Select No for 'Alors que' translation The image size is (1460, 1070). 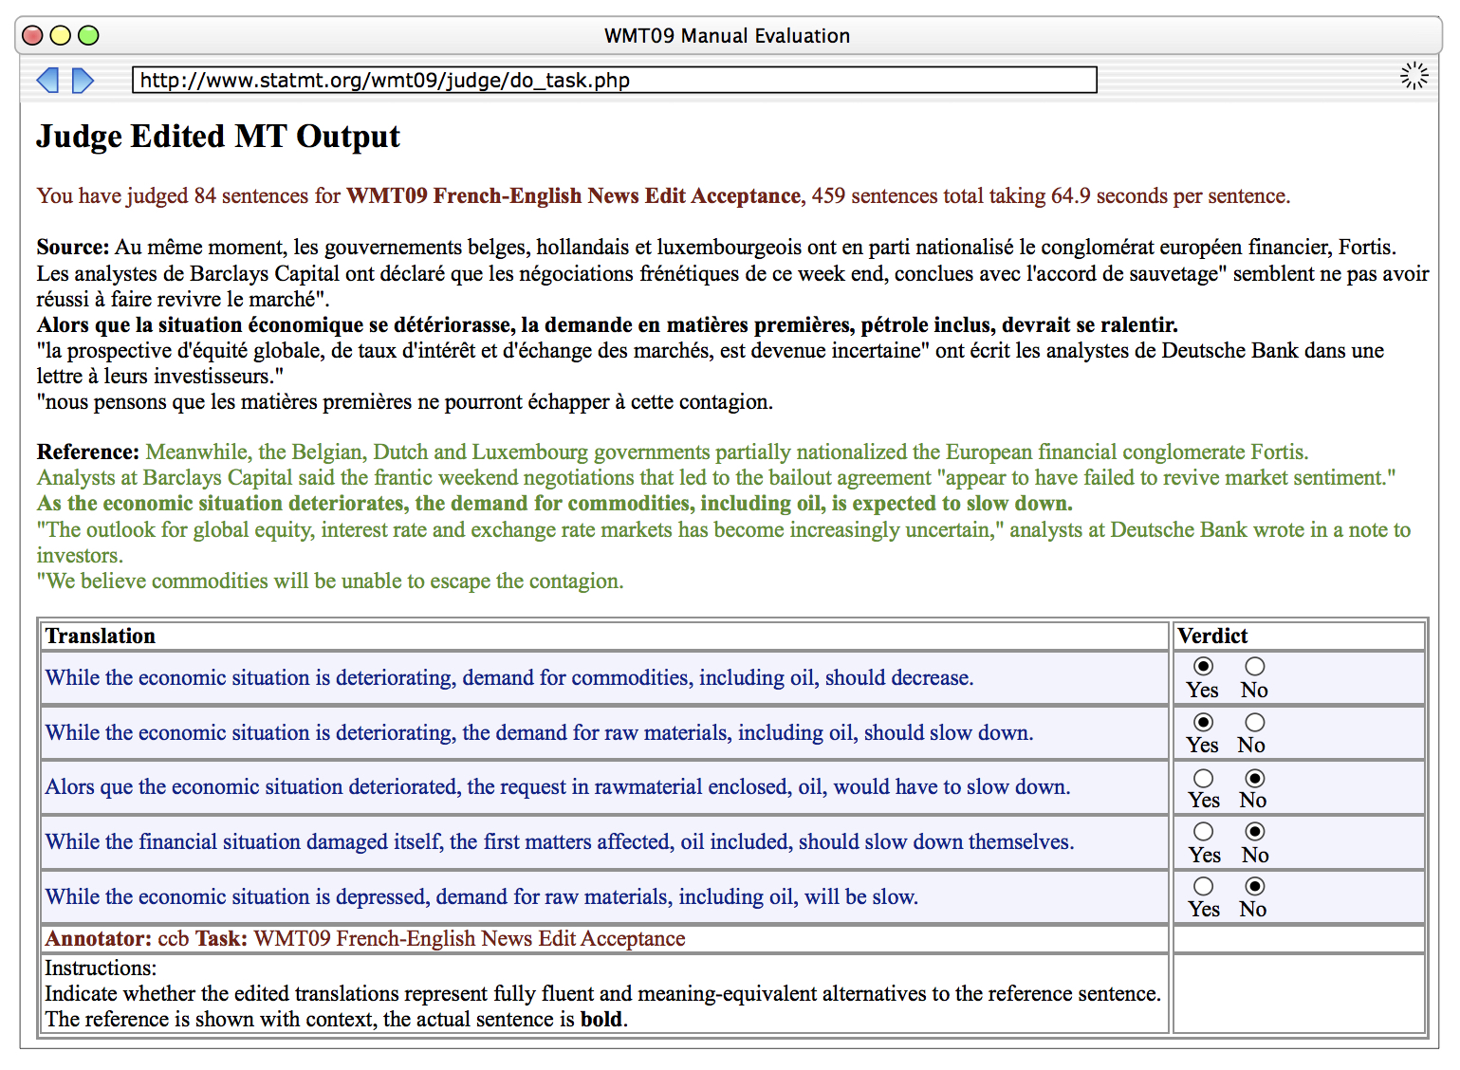1254,778
